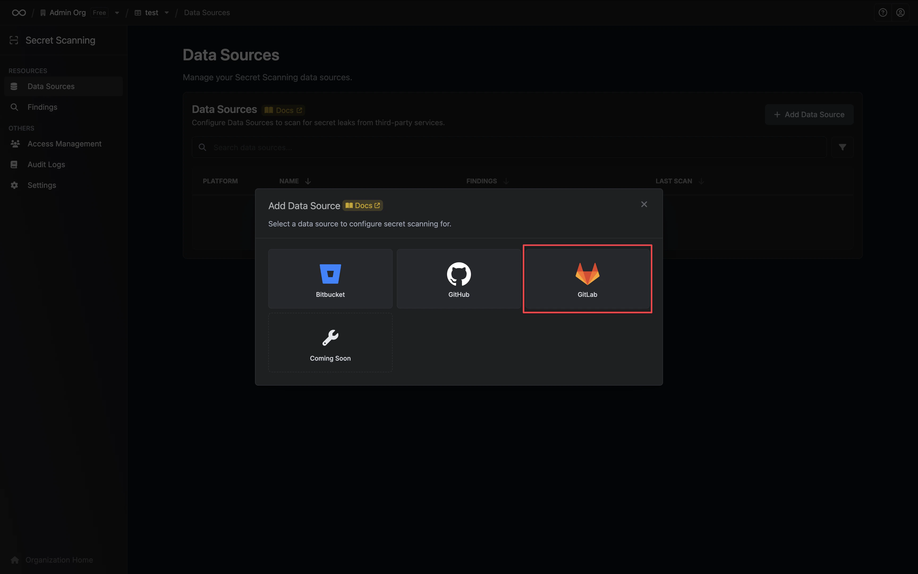Select the Bitbucket data source card
Viewport: 918px width, 574px height.
(330, 279)
